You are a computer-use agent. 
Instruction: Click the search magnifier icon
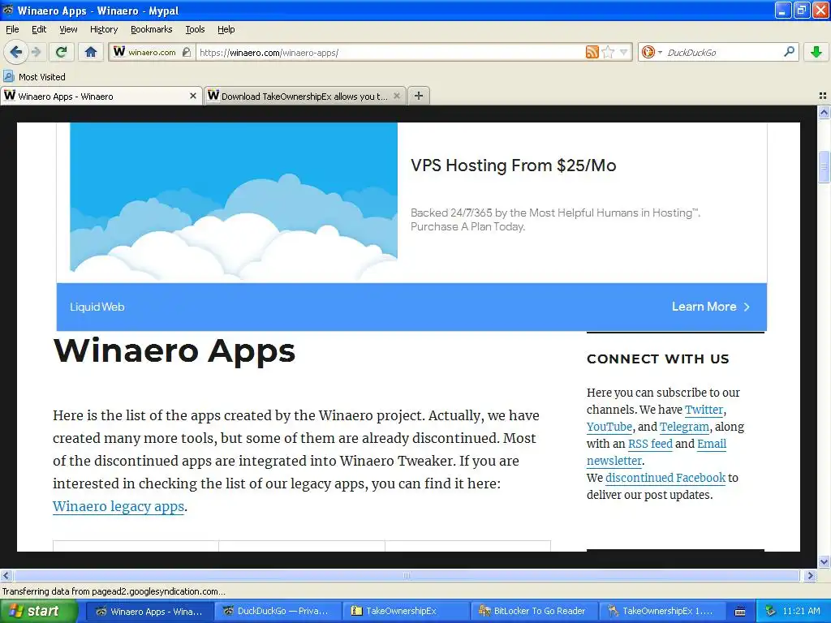tap(789, 51)
